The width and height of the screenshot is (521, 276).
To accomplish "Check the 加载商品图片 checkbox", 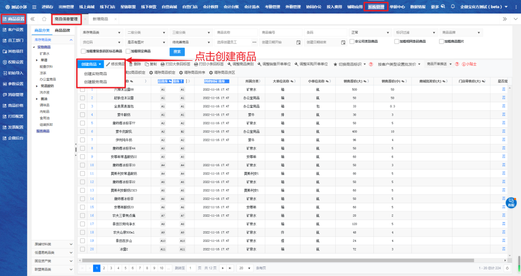I will [x=440, y=42].
